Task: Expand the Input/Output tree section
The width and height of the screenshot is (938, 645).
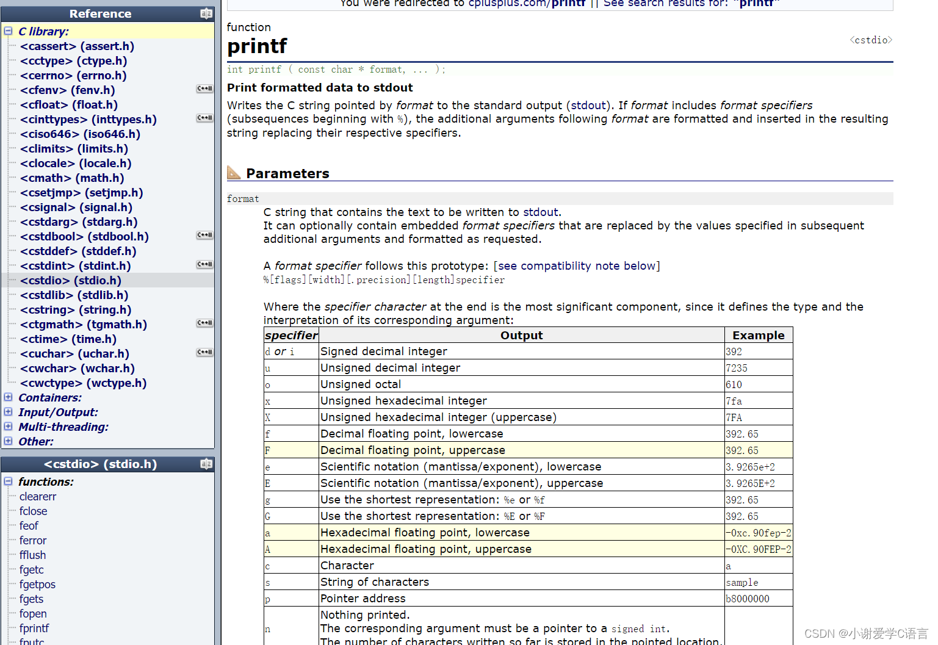Action: coord(8,411)
